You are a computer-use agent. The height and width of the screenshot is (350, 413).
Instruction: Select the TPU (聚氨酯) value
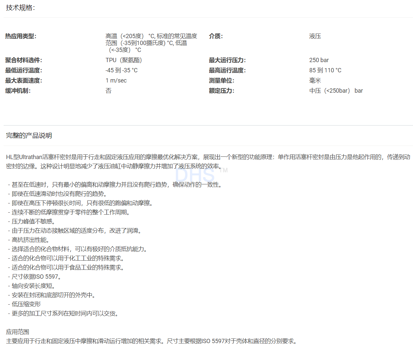pyautogui.click(x=124, y=60)
